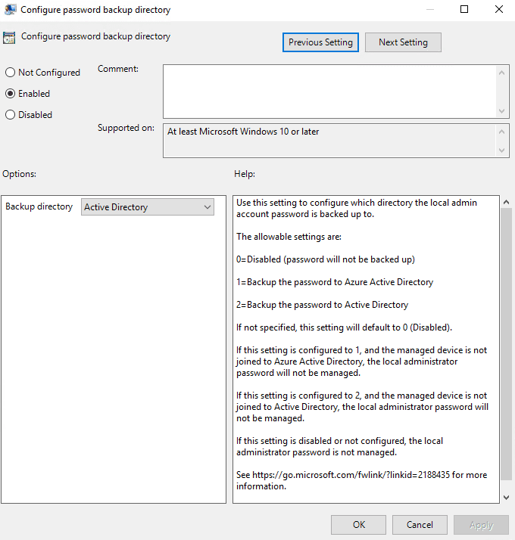Viewport: 515px width, 540px height.
Task: Click the Supported on scroll-down arrow
Action: coord(503,150)
